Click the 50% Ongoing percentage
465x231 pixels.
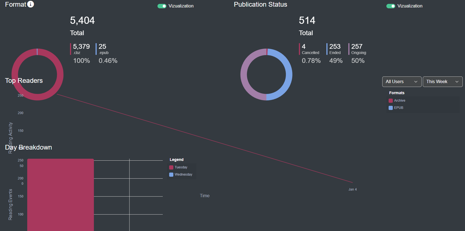point(358,61)
